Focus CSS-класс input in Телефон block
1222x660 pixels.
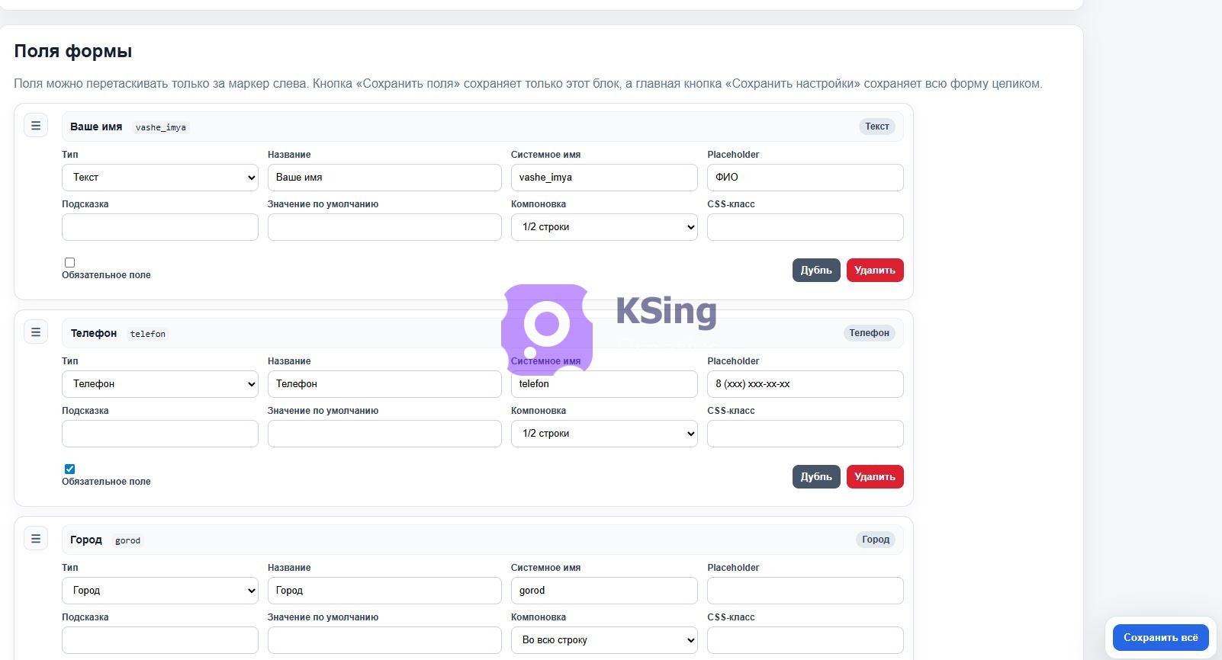click(x=806, y=434)
